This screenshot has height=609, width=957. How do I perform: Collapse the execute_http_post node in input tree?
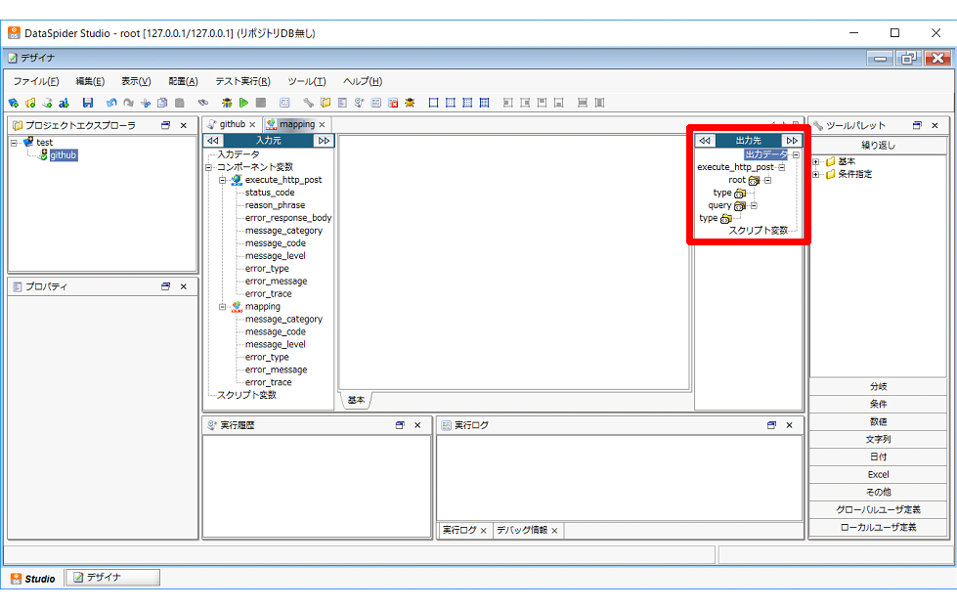point(222,181)
